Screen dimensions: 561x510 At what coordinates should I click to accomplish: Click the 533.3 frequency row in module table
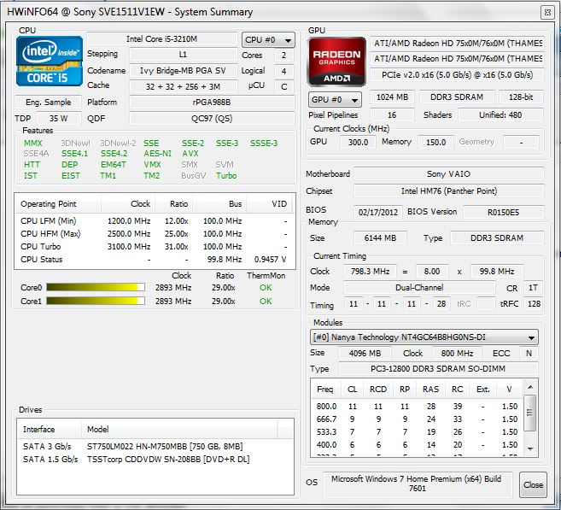(x=417, y=432)
